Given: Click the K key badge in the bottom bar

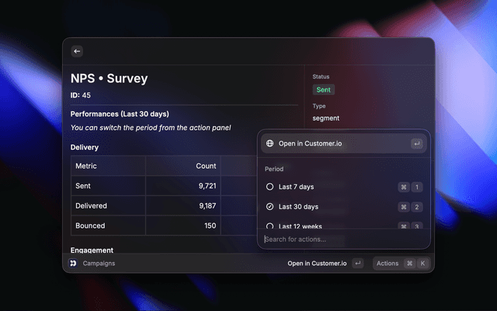Looking at the screenshot, I should click(x=422, y=264).
